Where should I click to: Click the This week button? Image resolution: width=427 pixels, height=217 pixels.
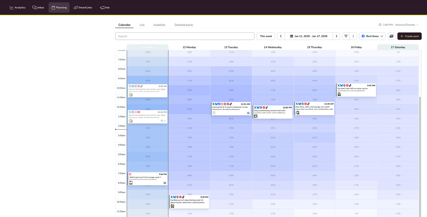(x=265, y=36)
